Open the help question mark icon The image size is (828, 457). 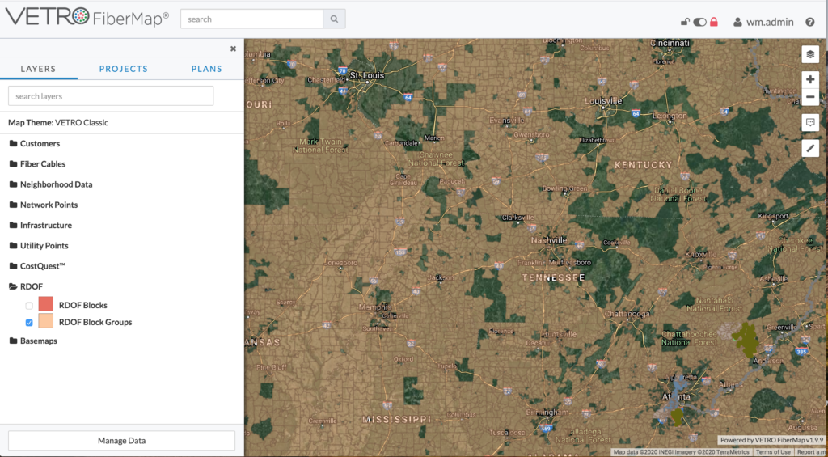(x=810, y=22)
